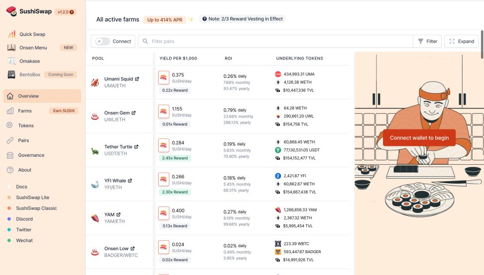Sort by Yield per $1,000 column header
Viewport: 484px width, 275px height.
(178, 59)
